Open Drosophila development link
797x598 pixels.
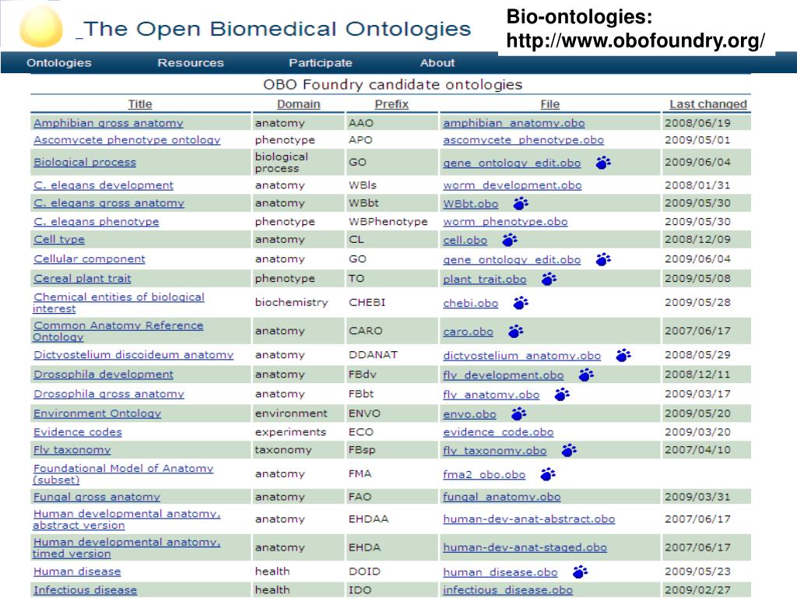point(104,375)
